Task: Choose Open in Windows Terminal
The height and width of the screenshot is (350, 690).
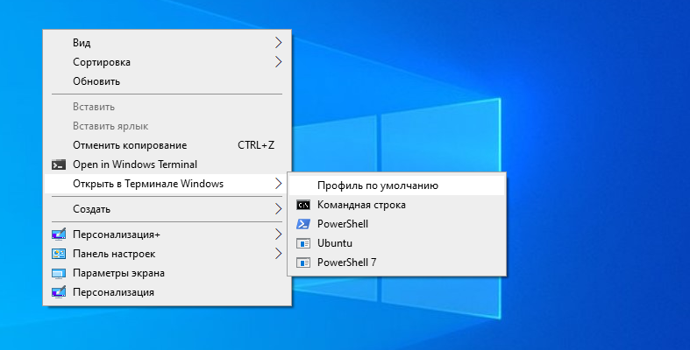Action: (x=167, y=164)
